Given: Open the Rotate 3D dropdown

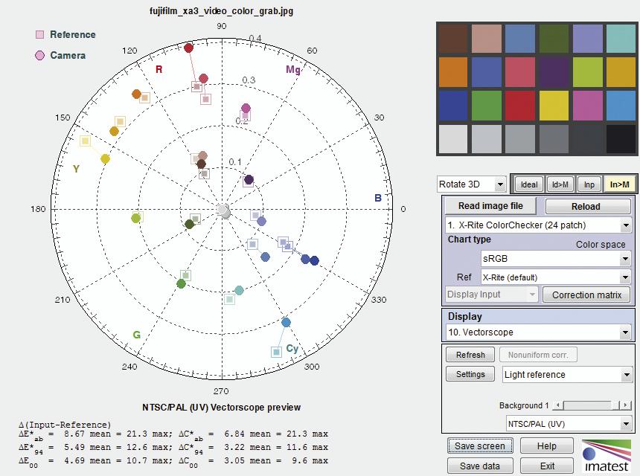Looking at the screenshot, I should (x=471, y=184).
